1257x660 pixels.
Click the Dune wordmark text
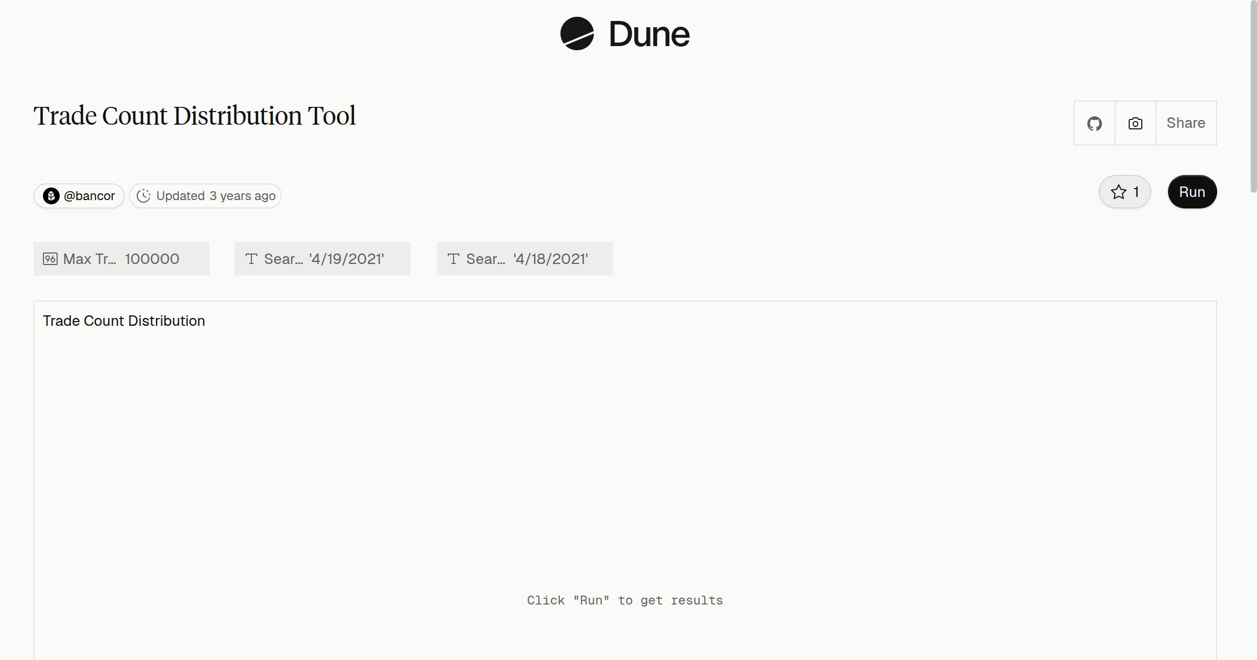point(649,35)
